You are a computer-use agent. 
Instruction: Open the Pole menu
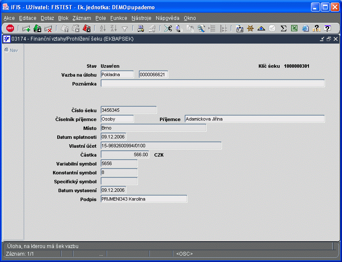(x=101, y=18)
